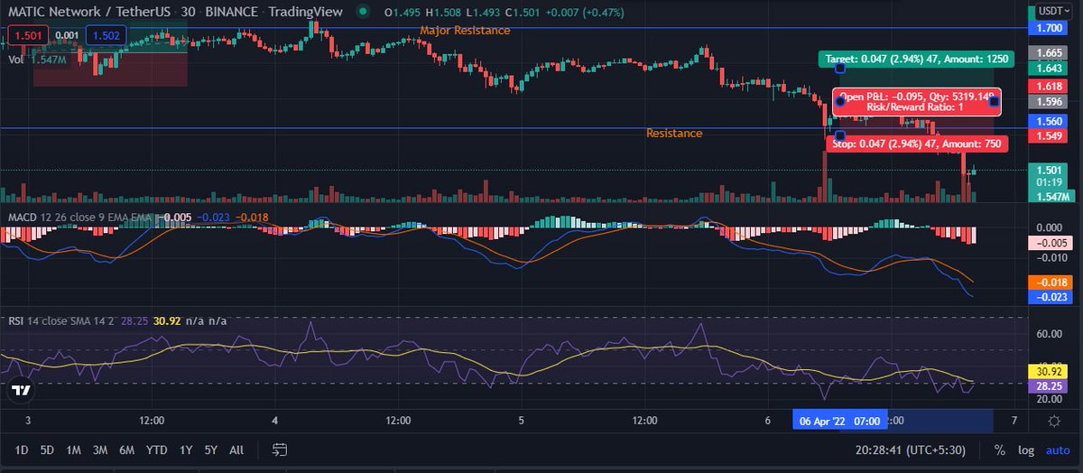1083x473 pixels.
Task: Select the Major Resistance label
Action: [x=465, y=31]
